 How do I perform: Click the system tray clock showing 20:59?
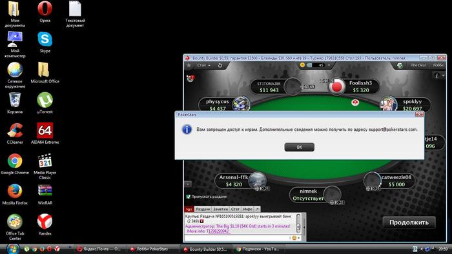click(443, 249)
